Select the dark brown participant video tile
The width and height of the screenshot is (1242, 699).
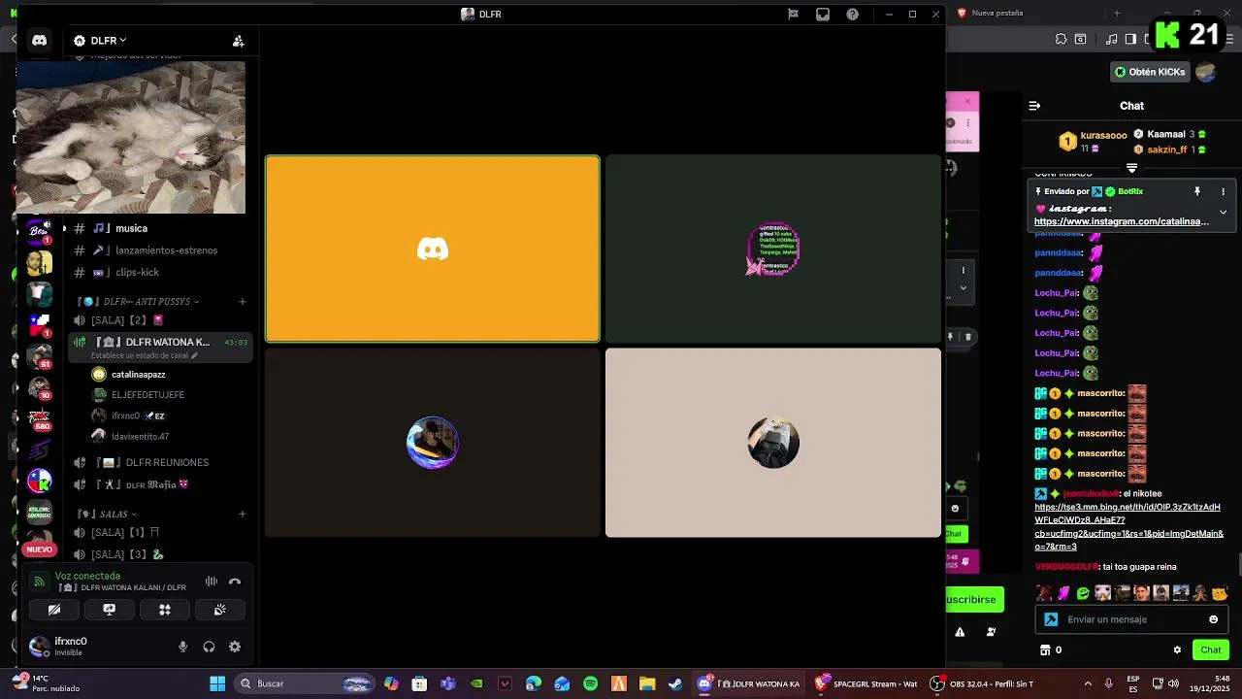click(x=433, y=443)
